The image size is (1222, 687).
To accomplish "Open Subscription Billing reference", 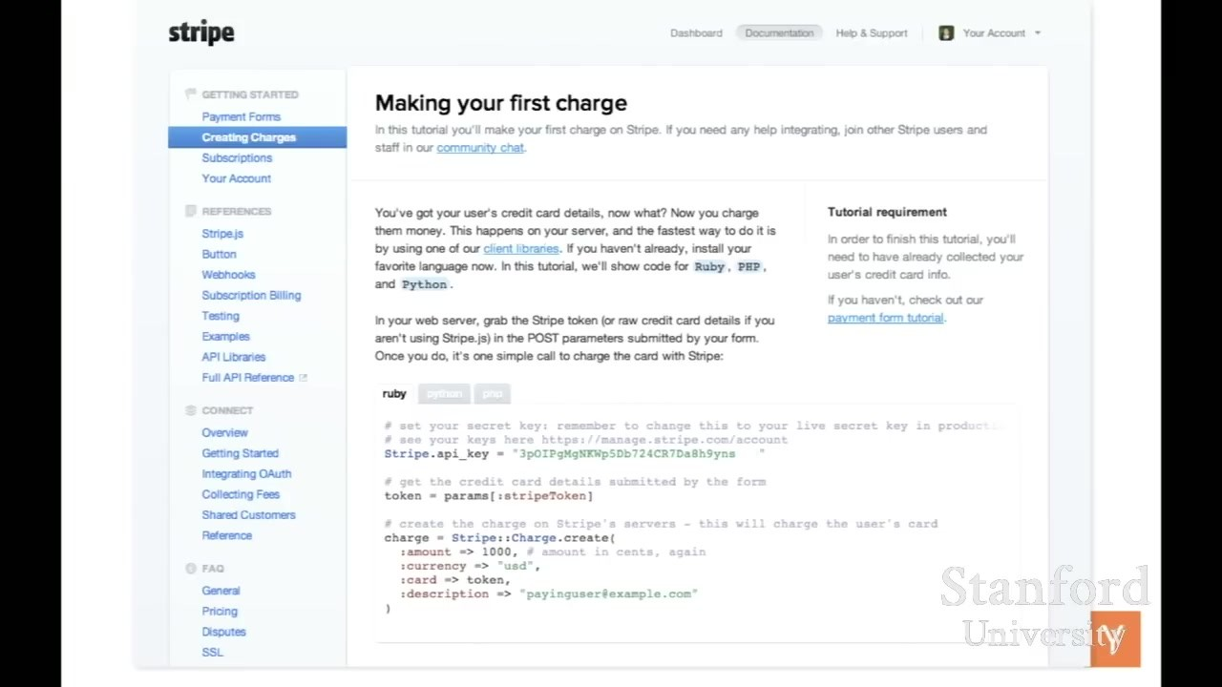I will tap(251, 295).
